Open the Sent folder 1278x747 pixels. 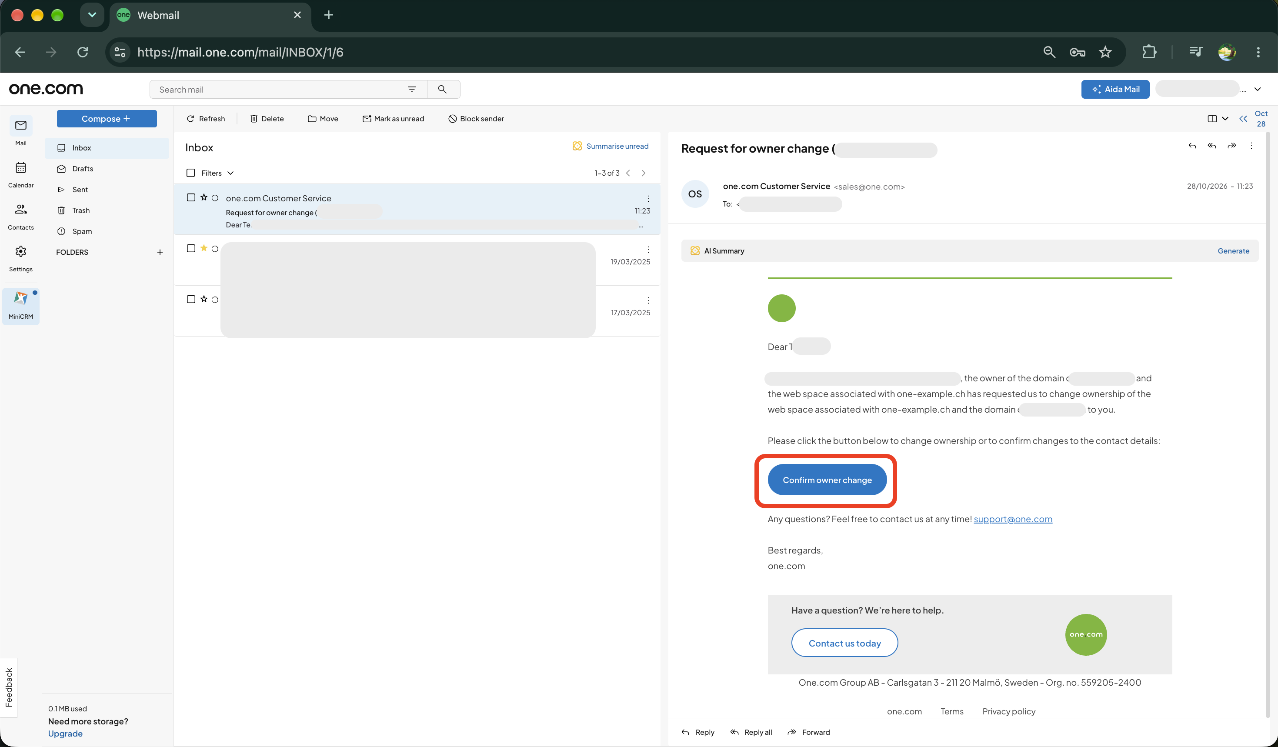[x=107, y=189]
